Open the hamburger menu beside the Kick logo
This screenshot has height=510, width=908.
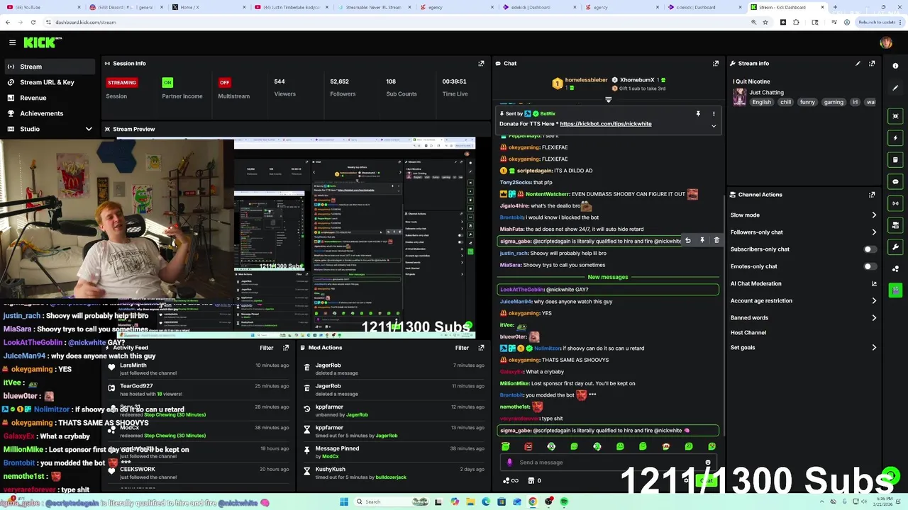point(12,42)
